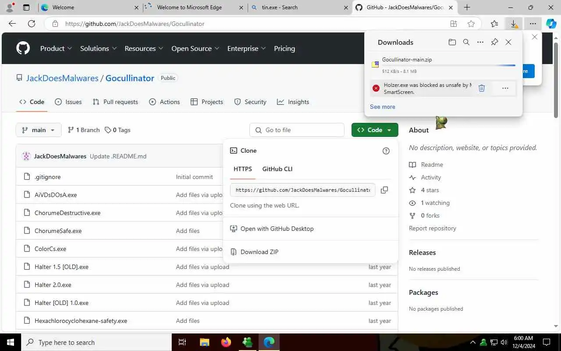Open the Copilot sidebar icon
The image size is (561, 351).
click(551, 24)
